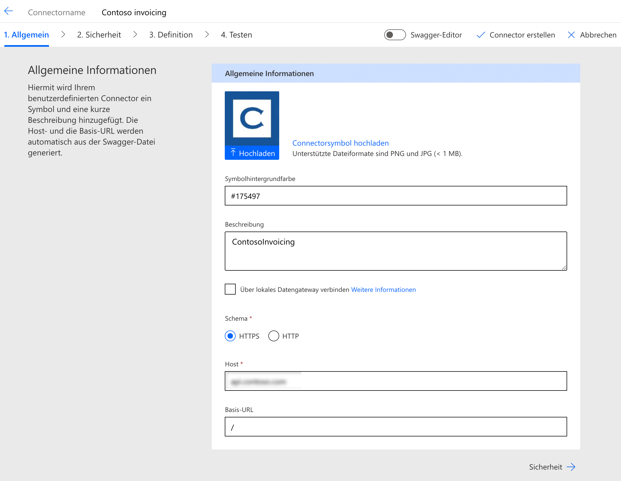Open the 4. Testen step

tap(236, 35)
